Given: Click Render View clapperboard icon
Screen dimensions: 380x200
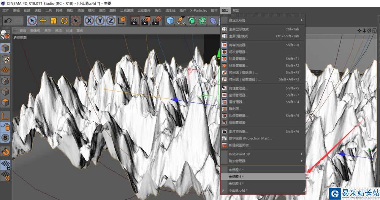Looking at the screenshot, I should point(134,21).
